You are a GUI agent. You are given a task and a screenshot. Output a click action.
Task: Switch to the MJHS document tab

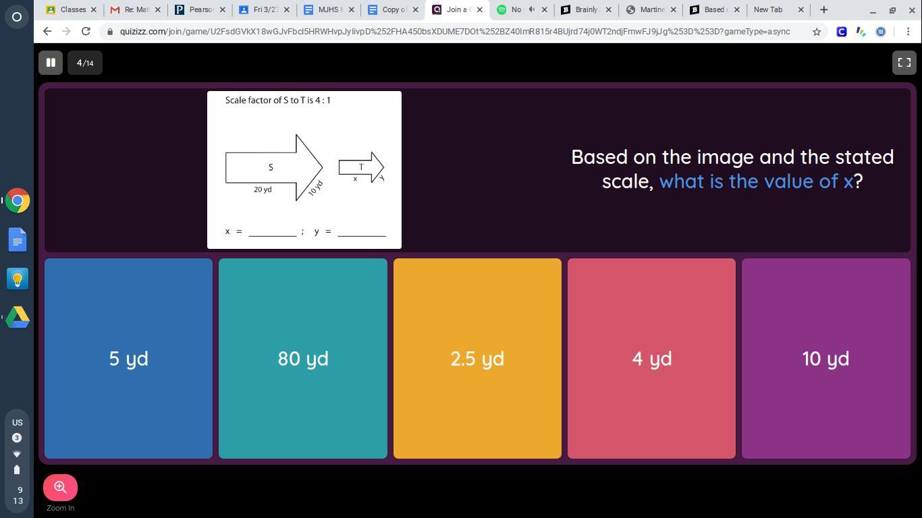tap(327, 10)
